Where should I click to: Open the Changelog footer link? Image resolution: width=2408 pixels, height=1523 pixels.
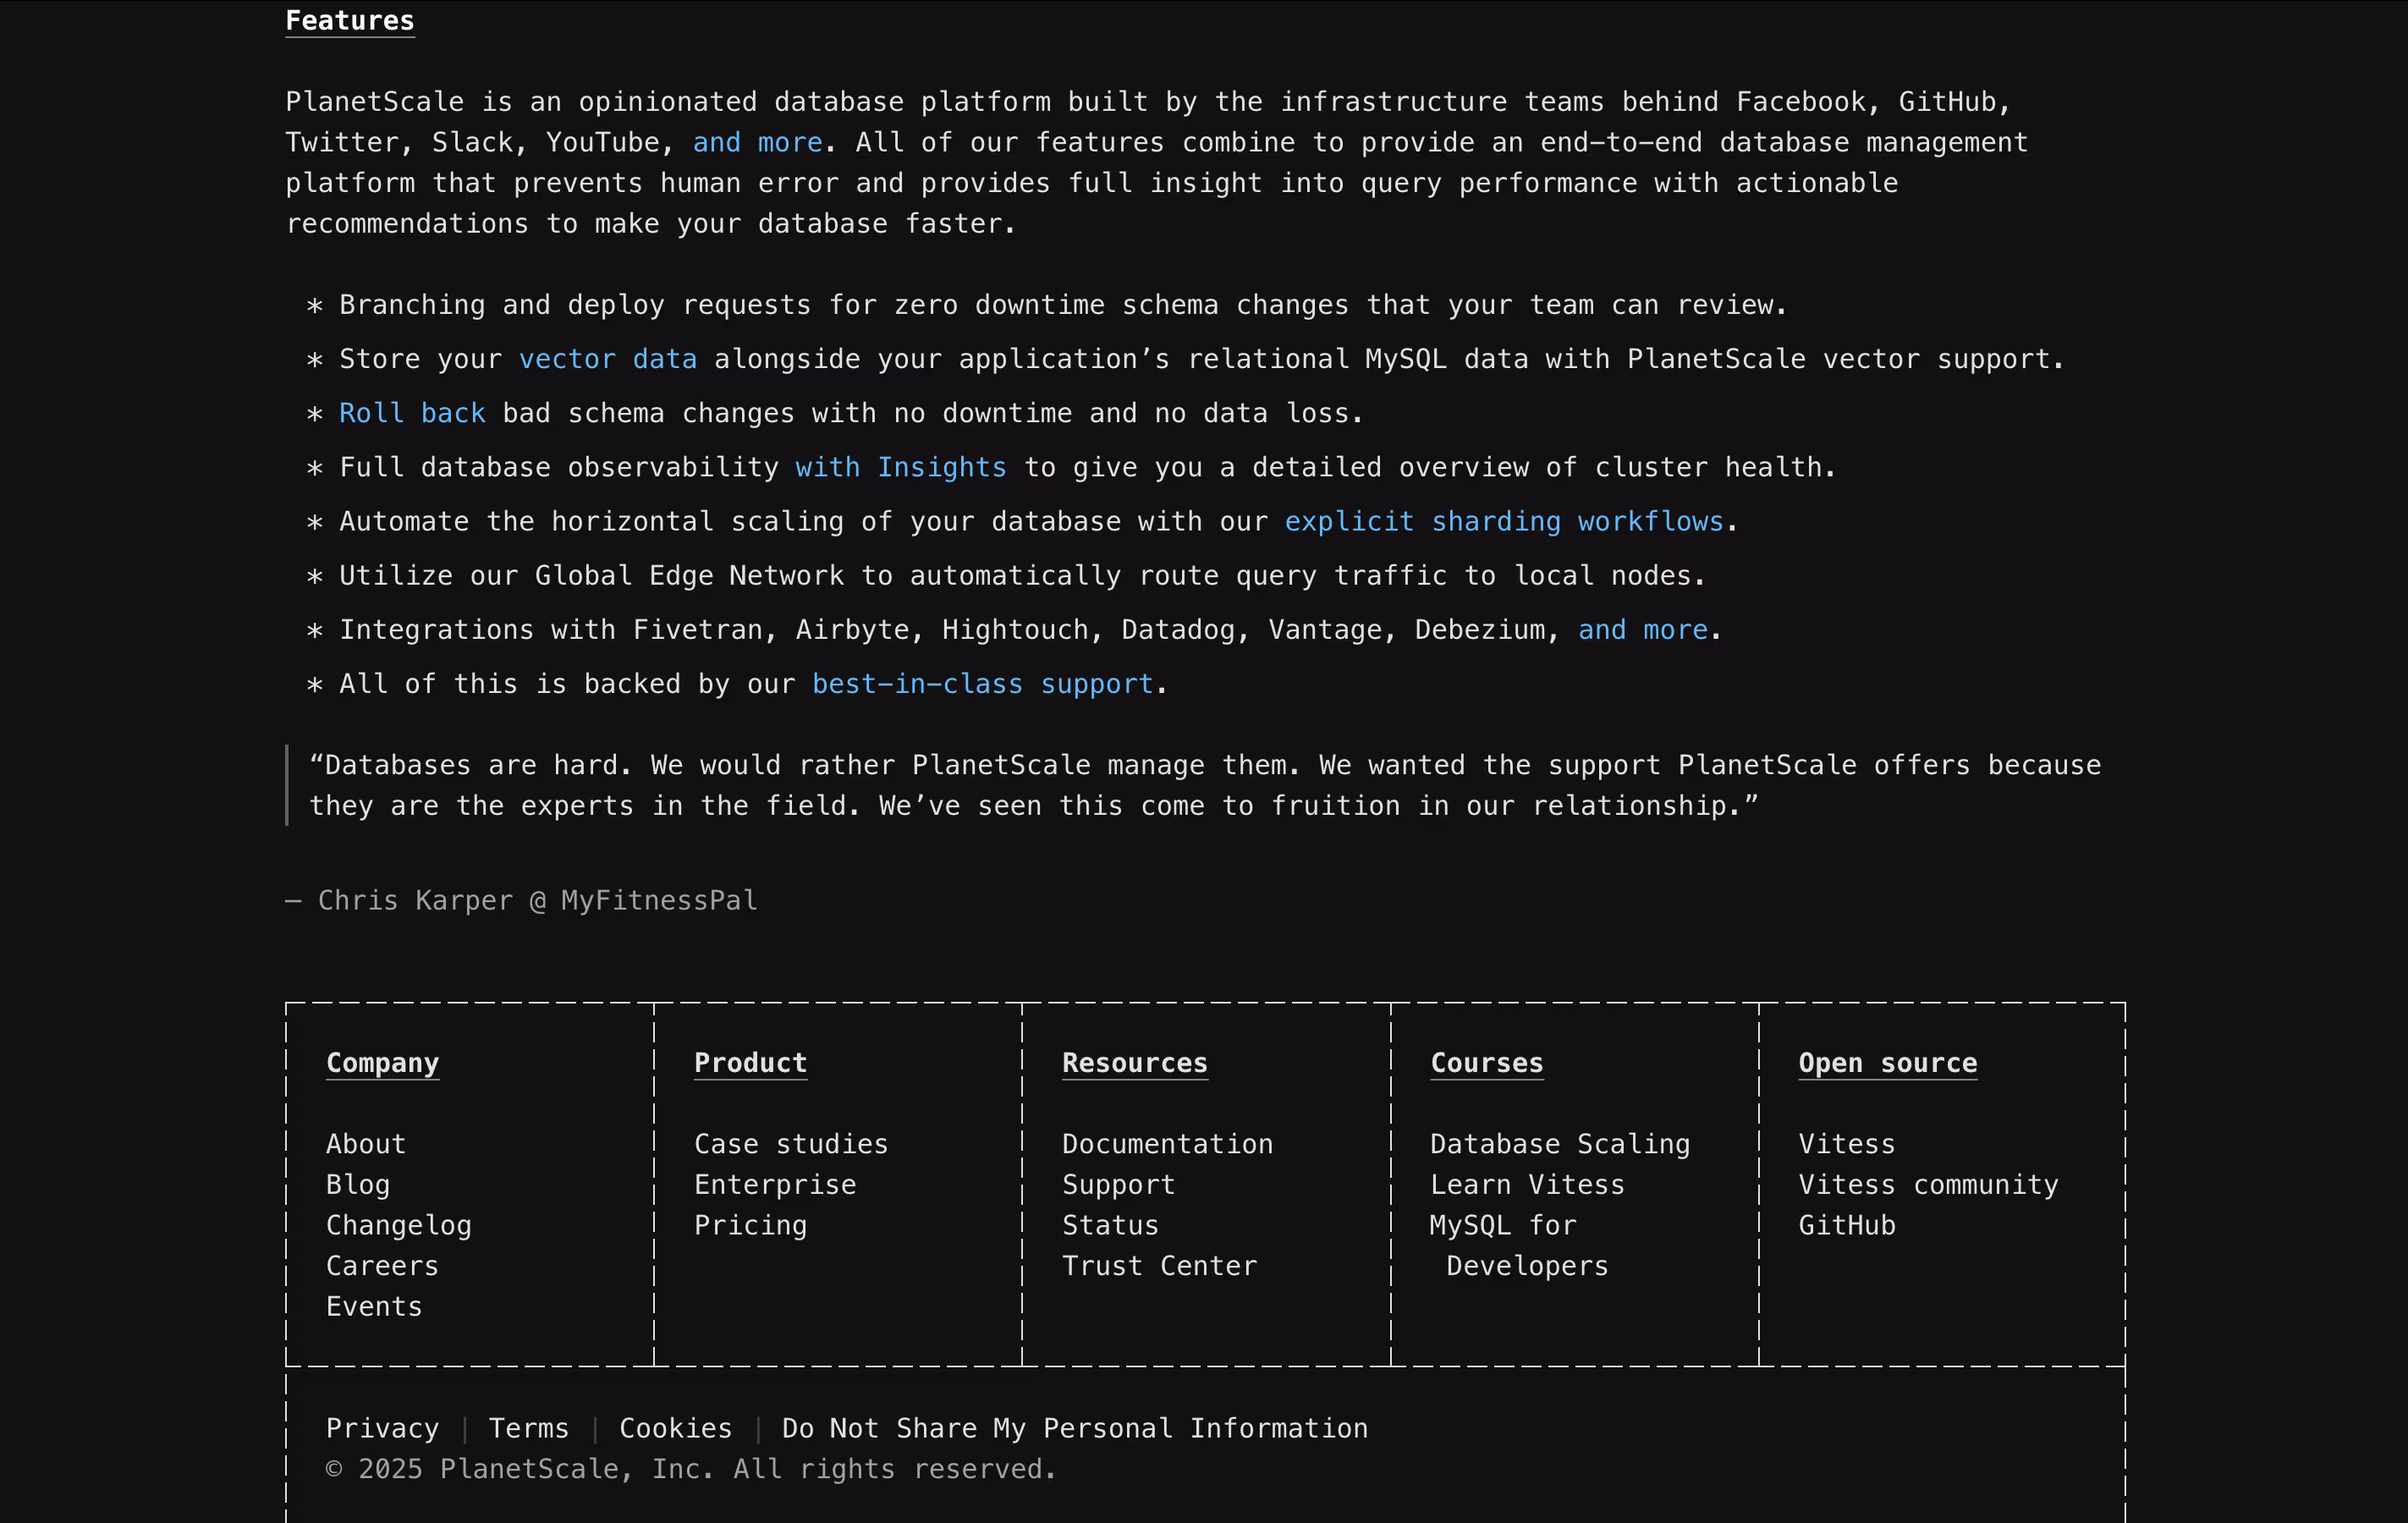click(x=398, y=1225)
